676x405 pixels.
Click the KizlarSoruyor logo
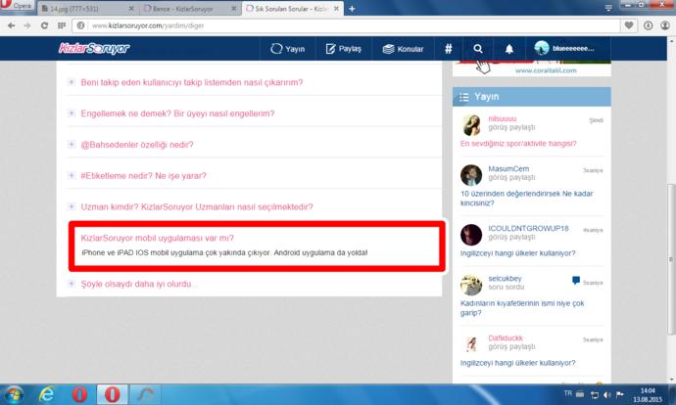tap(94, 48)
